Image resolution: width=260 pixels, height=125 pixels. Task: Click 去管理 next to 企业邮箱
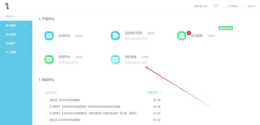click(212, 36)
